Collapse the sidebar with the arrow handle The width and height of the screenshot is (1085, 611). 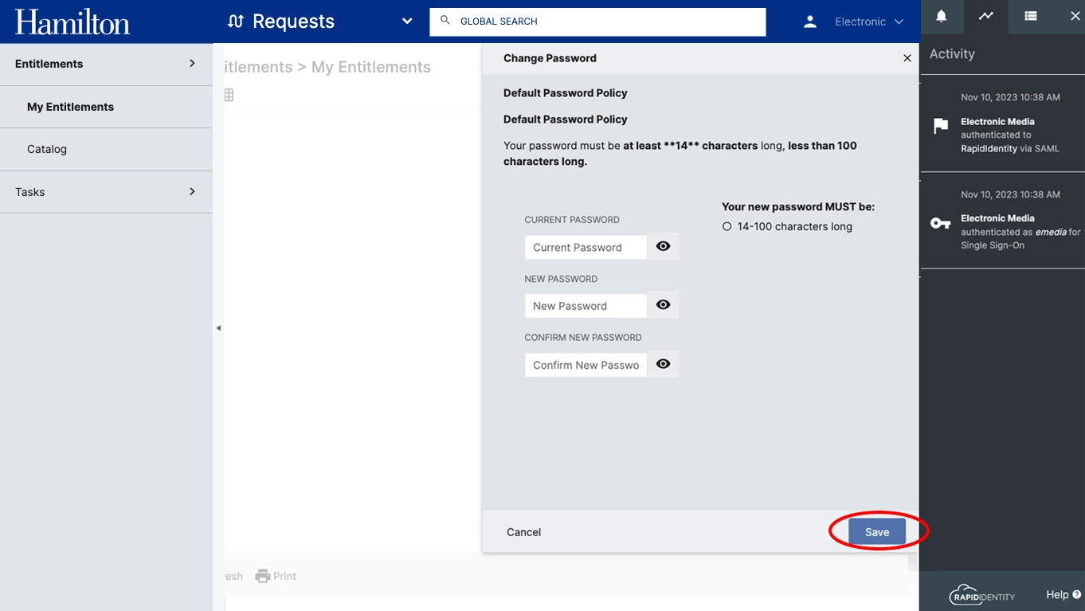click(218, 328)
